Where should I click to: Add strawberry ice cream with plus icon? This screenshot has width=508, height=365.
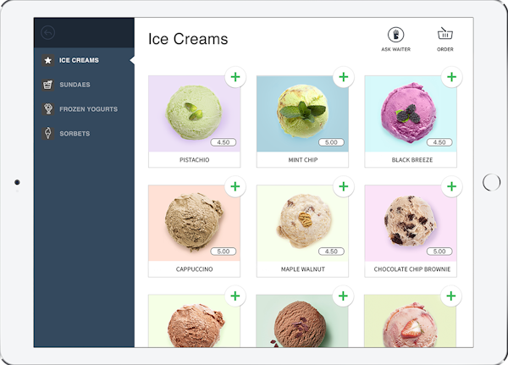451,296
